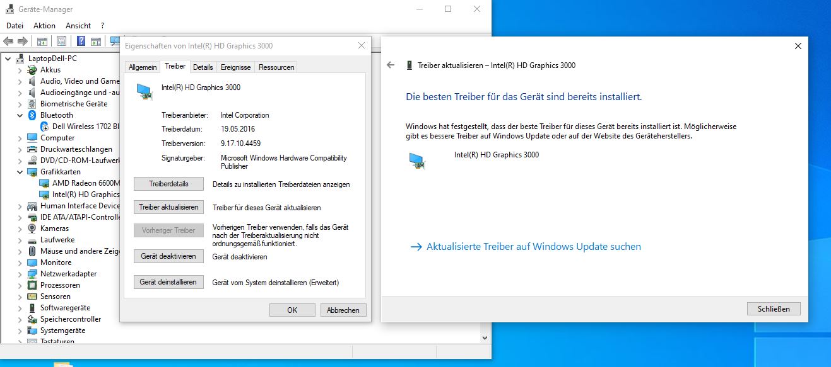Click the Treiber aktualisieren button

169,207
